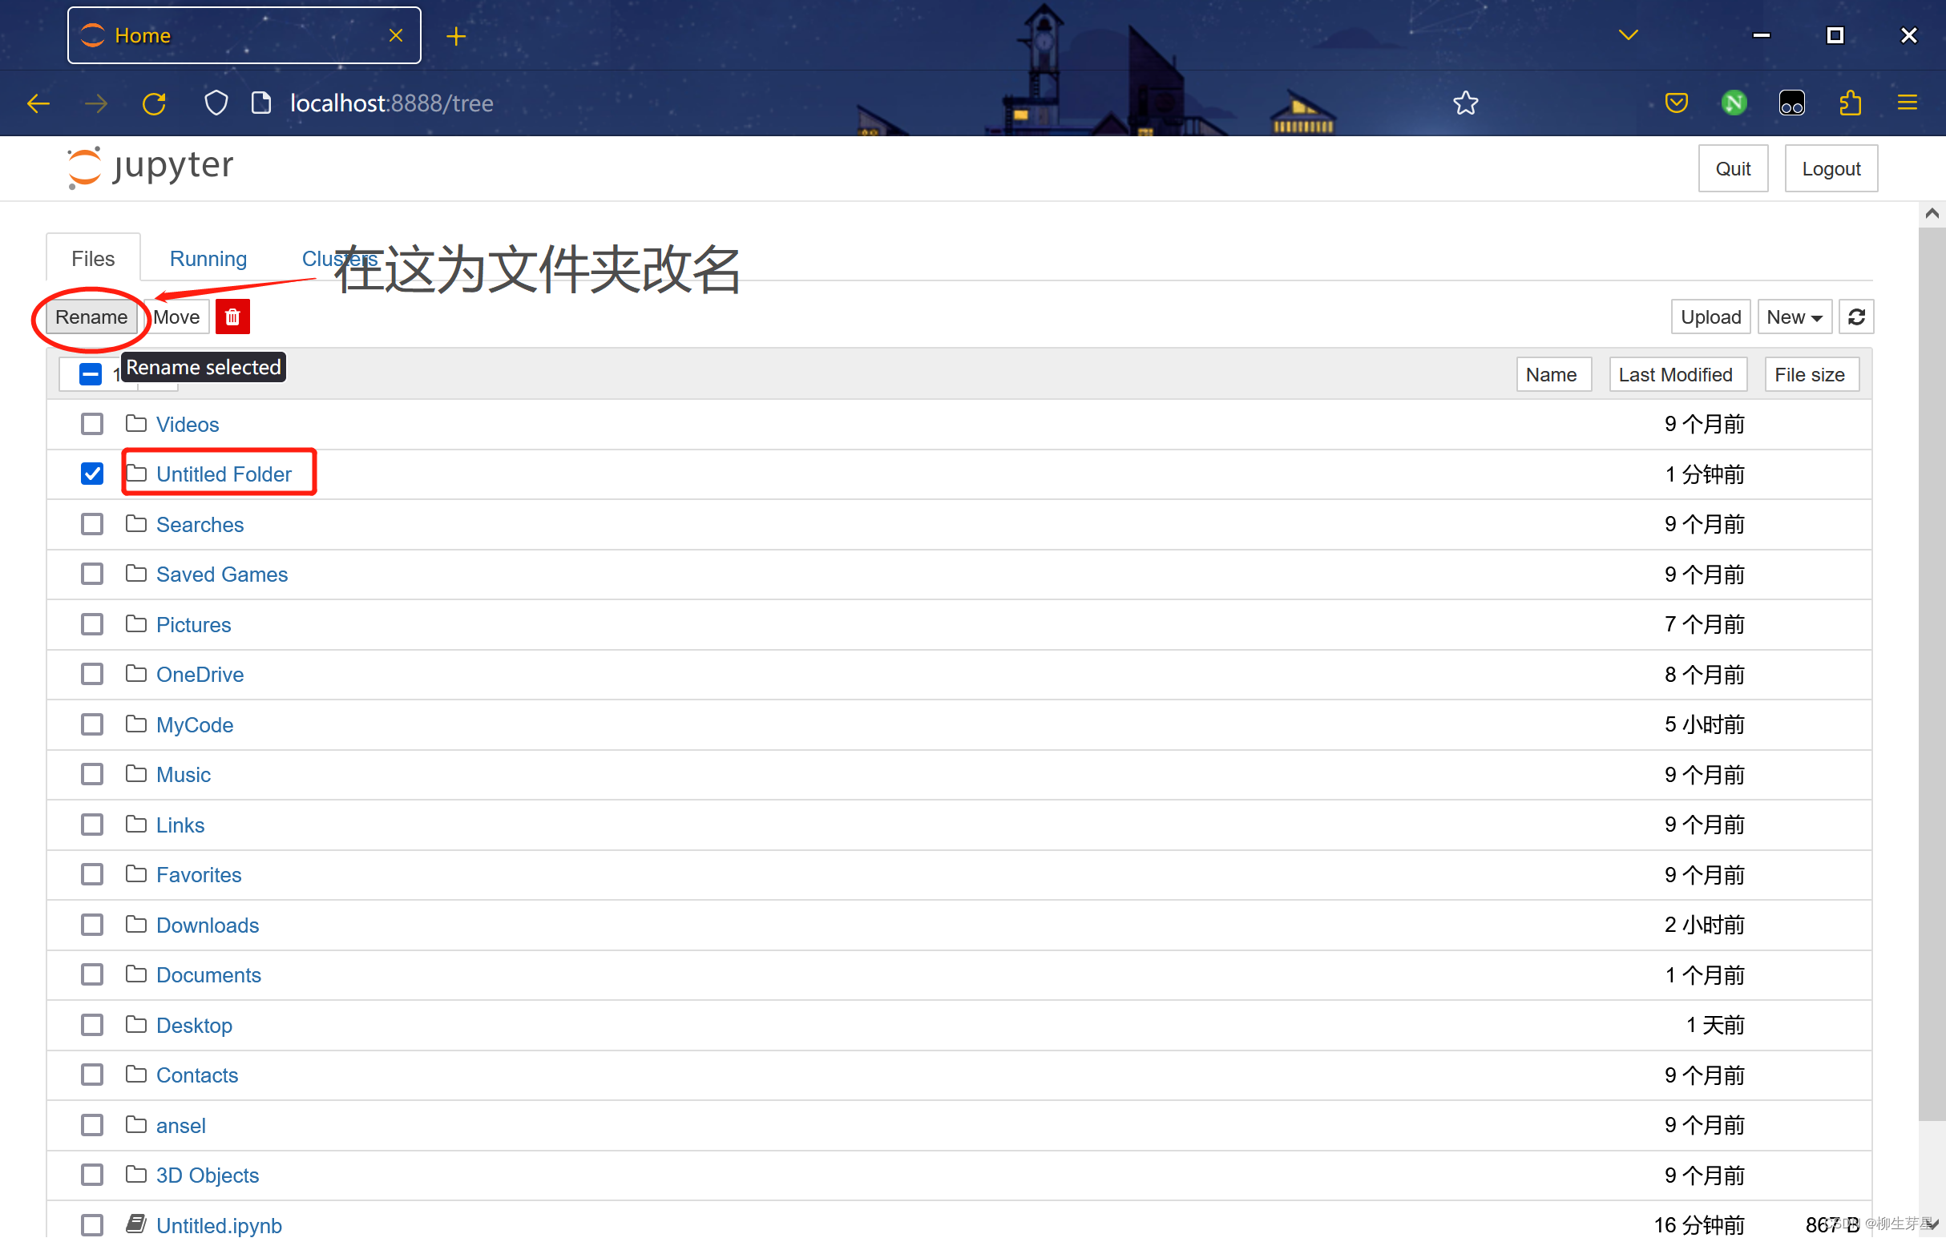Click the save to Pocket icon
Viewport: 1946px width, 1238px height.
point(1676,103)
